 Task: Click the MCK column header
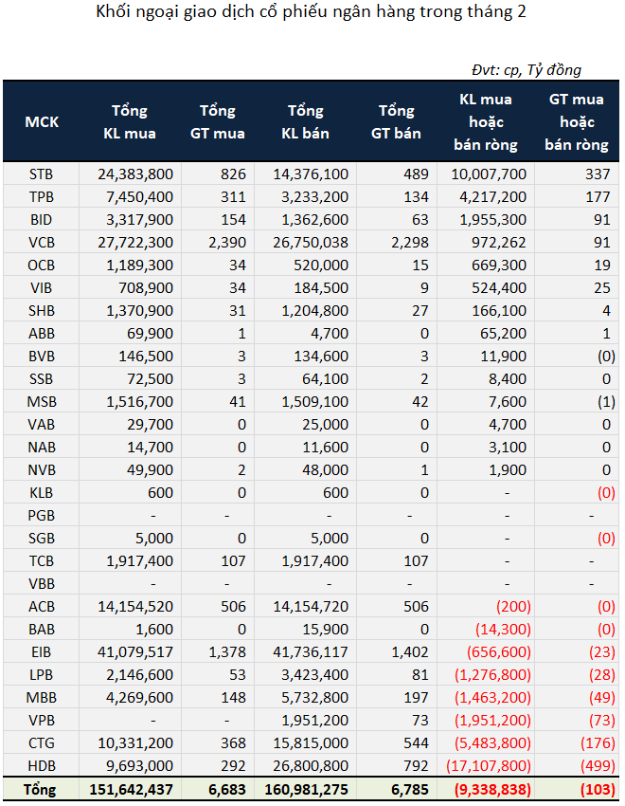pyautogui.click(x=42, y=121)
